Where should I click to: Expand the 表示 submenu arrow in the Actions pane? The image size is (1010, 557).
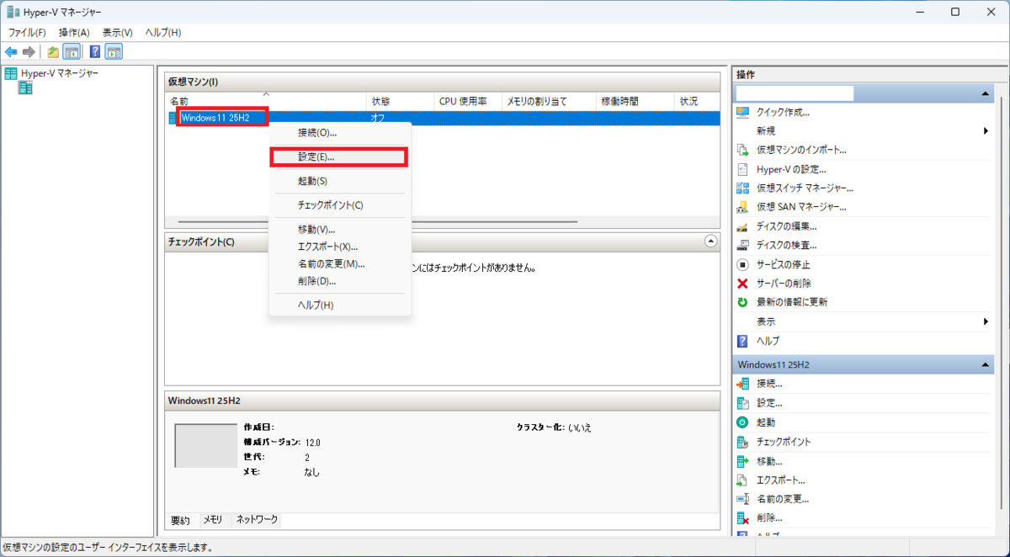986,321
